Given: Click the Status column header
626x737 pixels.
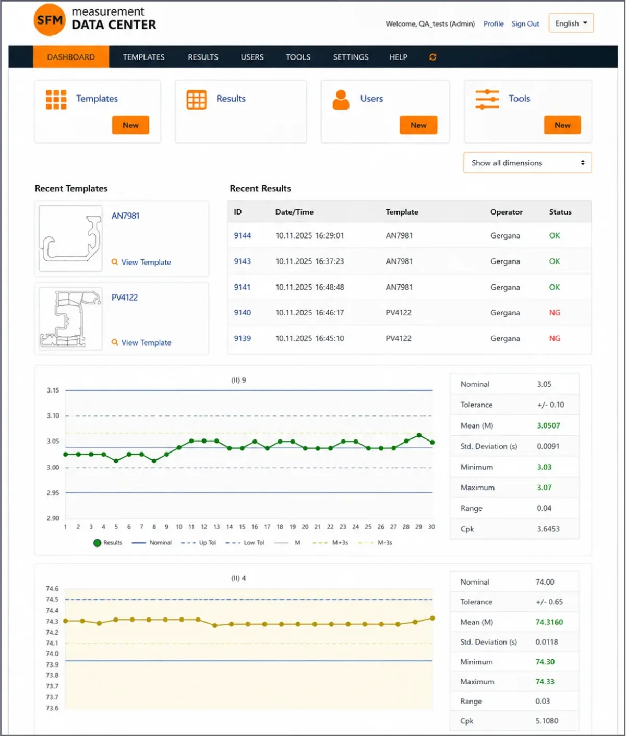Looking at the screenshot, I should (560, 212).
